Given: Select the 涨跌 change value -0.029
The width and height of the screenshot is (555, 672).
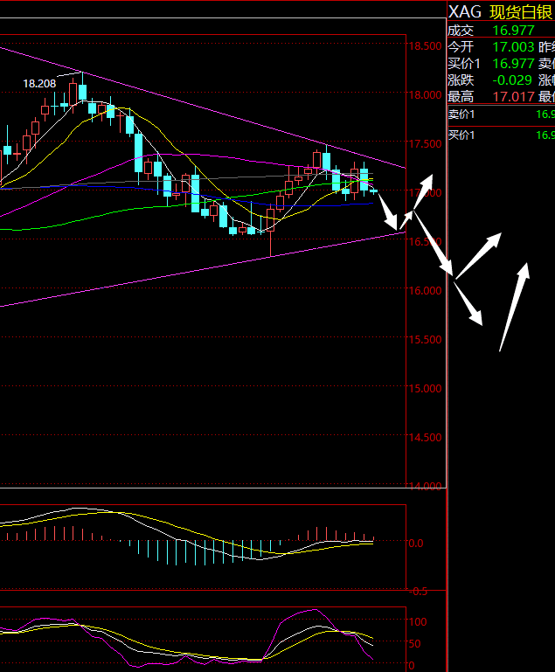Looking at the screenshot, I should (512, 80).
